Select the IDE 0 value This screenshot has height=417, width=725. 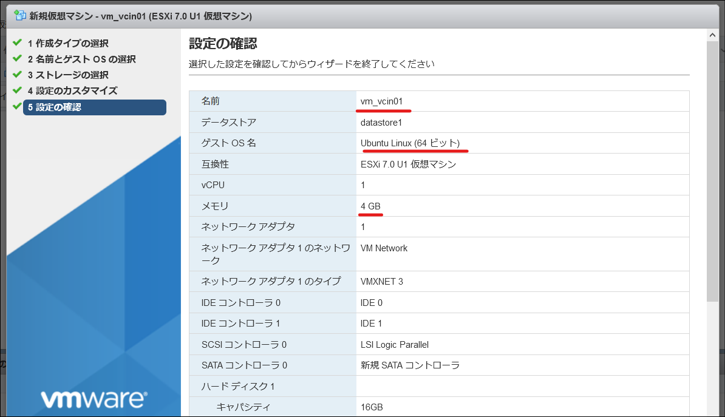[x=371, y=303]
